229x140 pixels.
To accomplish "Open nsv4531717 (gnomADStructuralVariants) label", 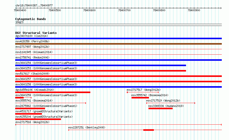I will click(x=44, y=111).
